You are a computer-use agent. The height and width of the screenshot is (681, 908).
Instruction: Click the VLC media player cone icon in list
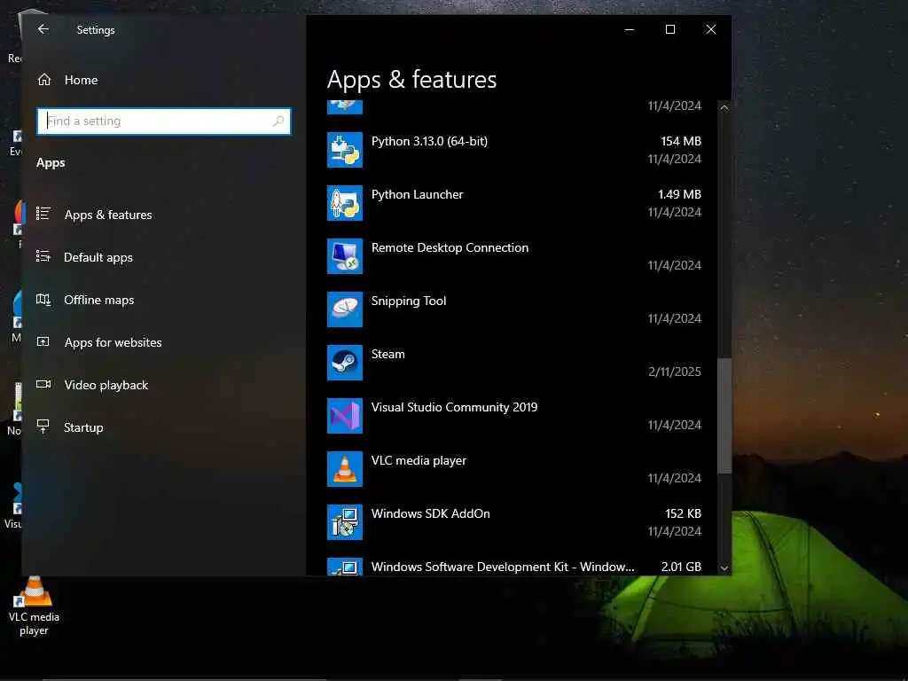click(x=345, y=470)
